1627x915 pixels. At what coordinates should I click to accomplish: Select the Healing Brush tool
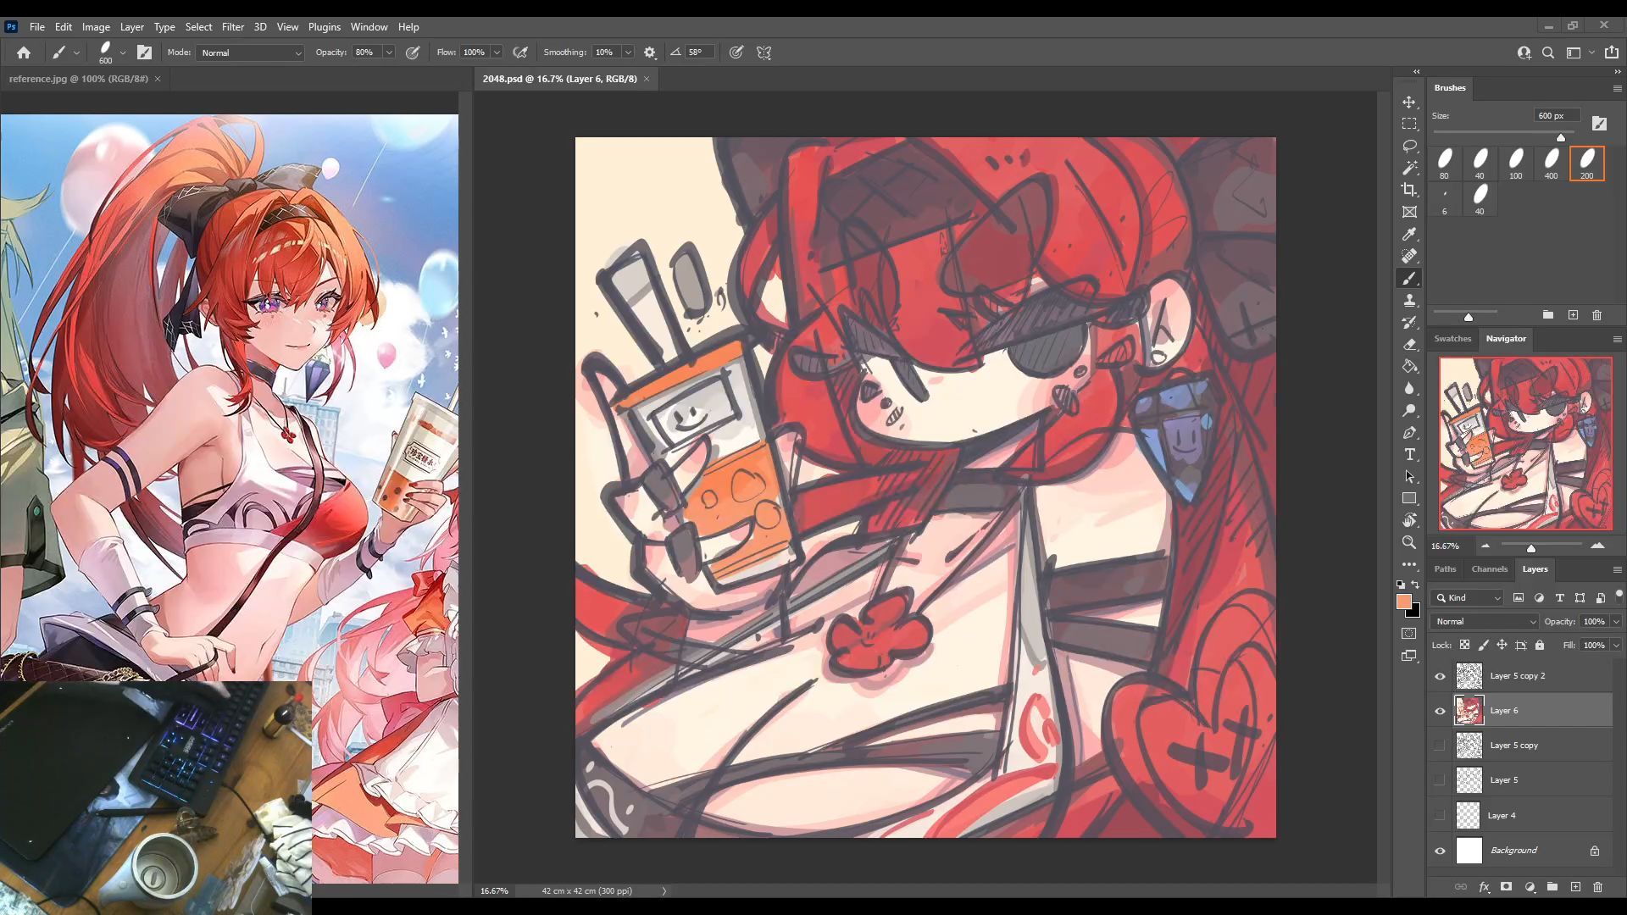coord(1409,256)
